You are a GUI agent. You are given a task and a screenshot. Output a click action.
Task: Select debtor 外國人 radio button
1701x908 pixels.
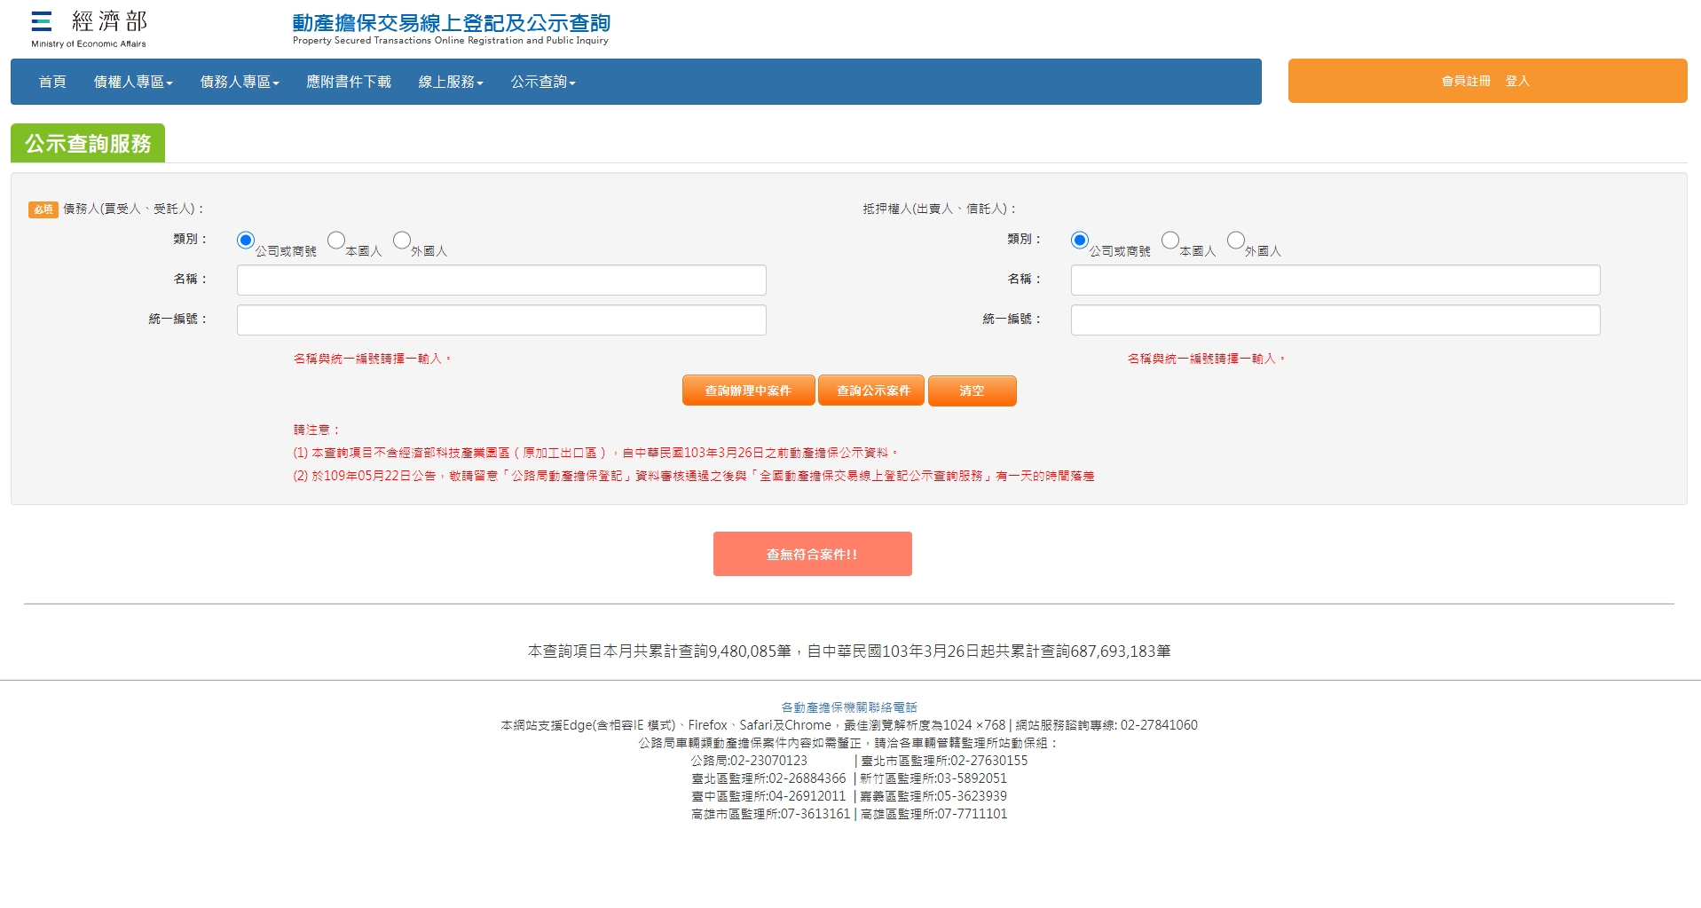coord(402,241)
